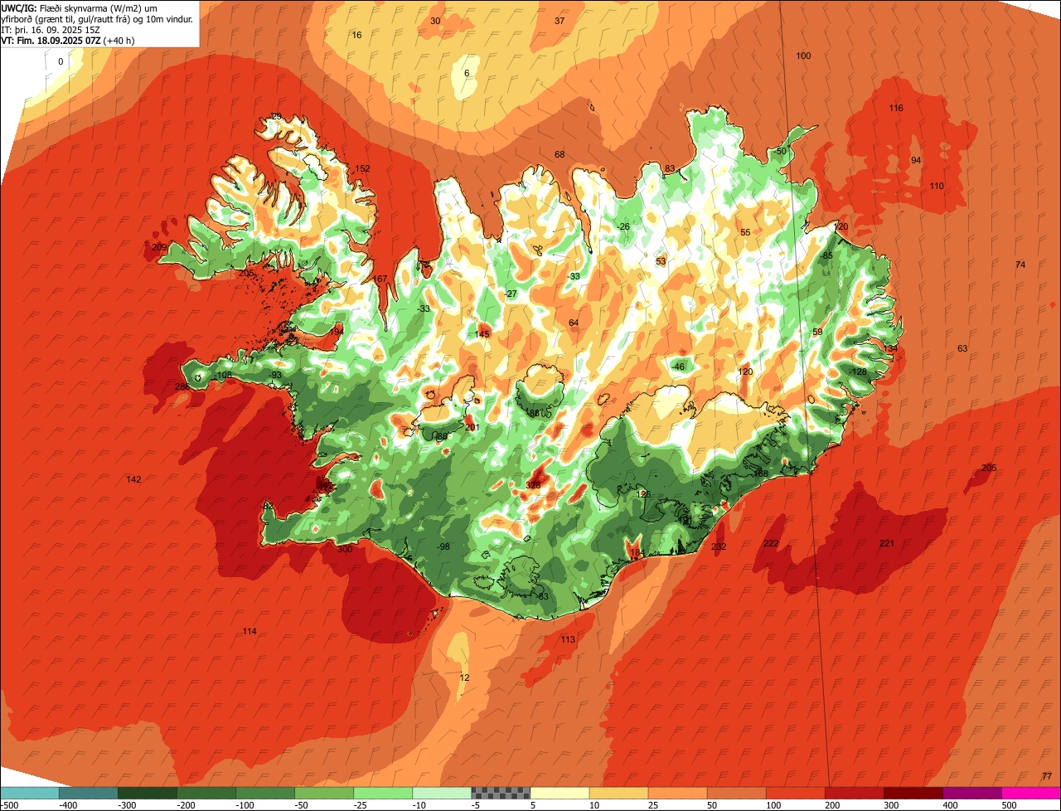Click the map value '209' off Westfjords

tap(159, 247)
